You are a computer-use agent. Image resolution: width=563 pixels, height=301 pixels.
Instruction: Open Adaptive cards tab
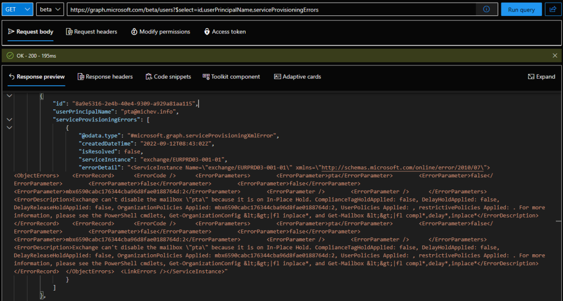297,77
